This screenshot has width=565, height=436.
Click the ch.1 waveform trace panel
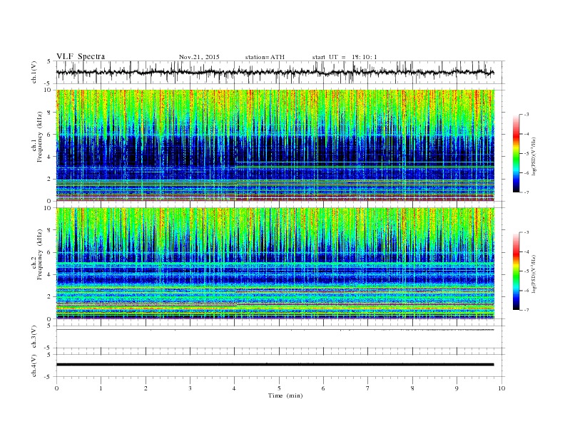coord(280,72)
